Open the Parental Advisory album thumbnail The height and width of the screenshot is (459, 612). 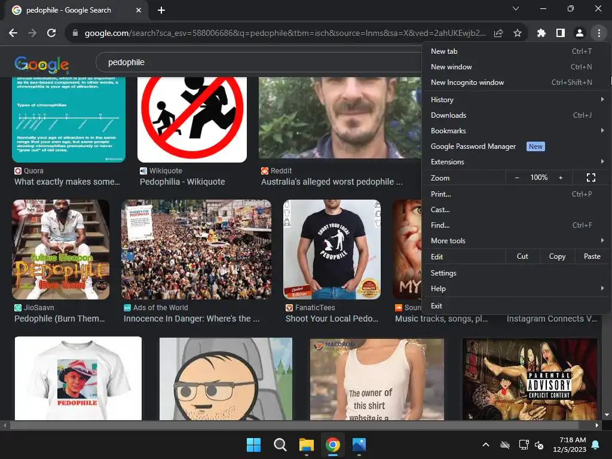click(530, 379)
